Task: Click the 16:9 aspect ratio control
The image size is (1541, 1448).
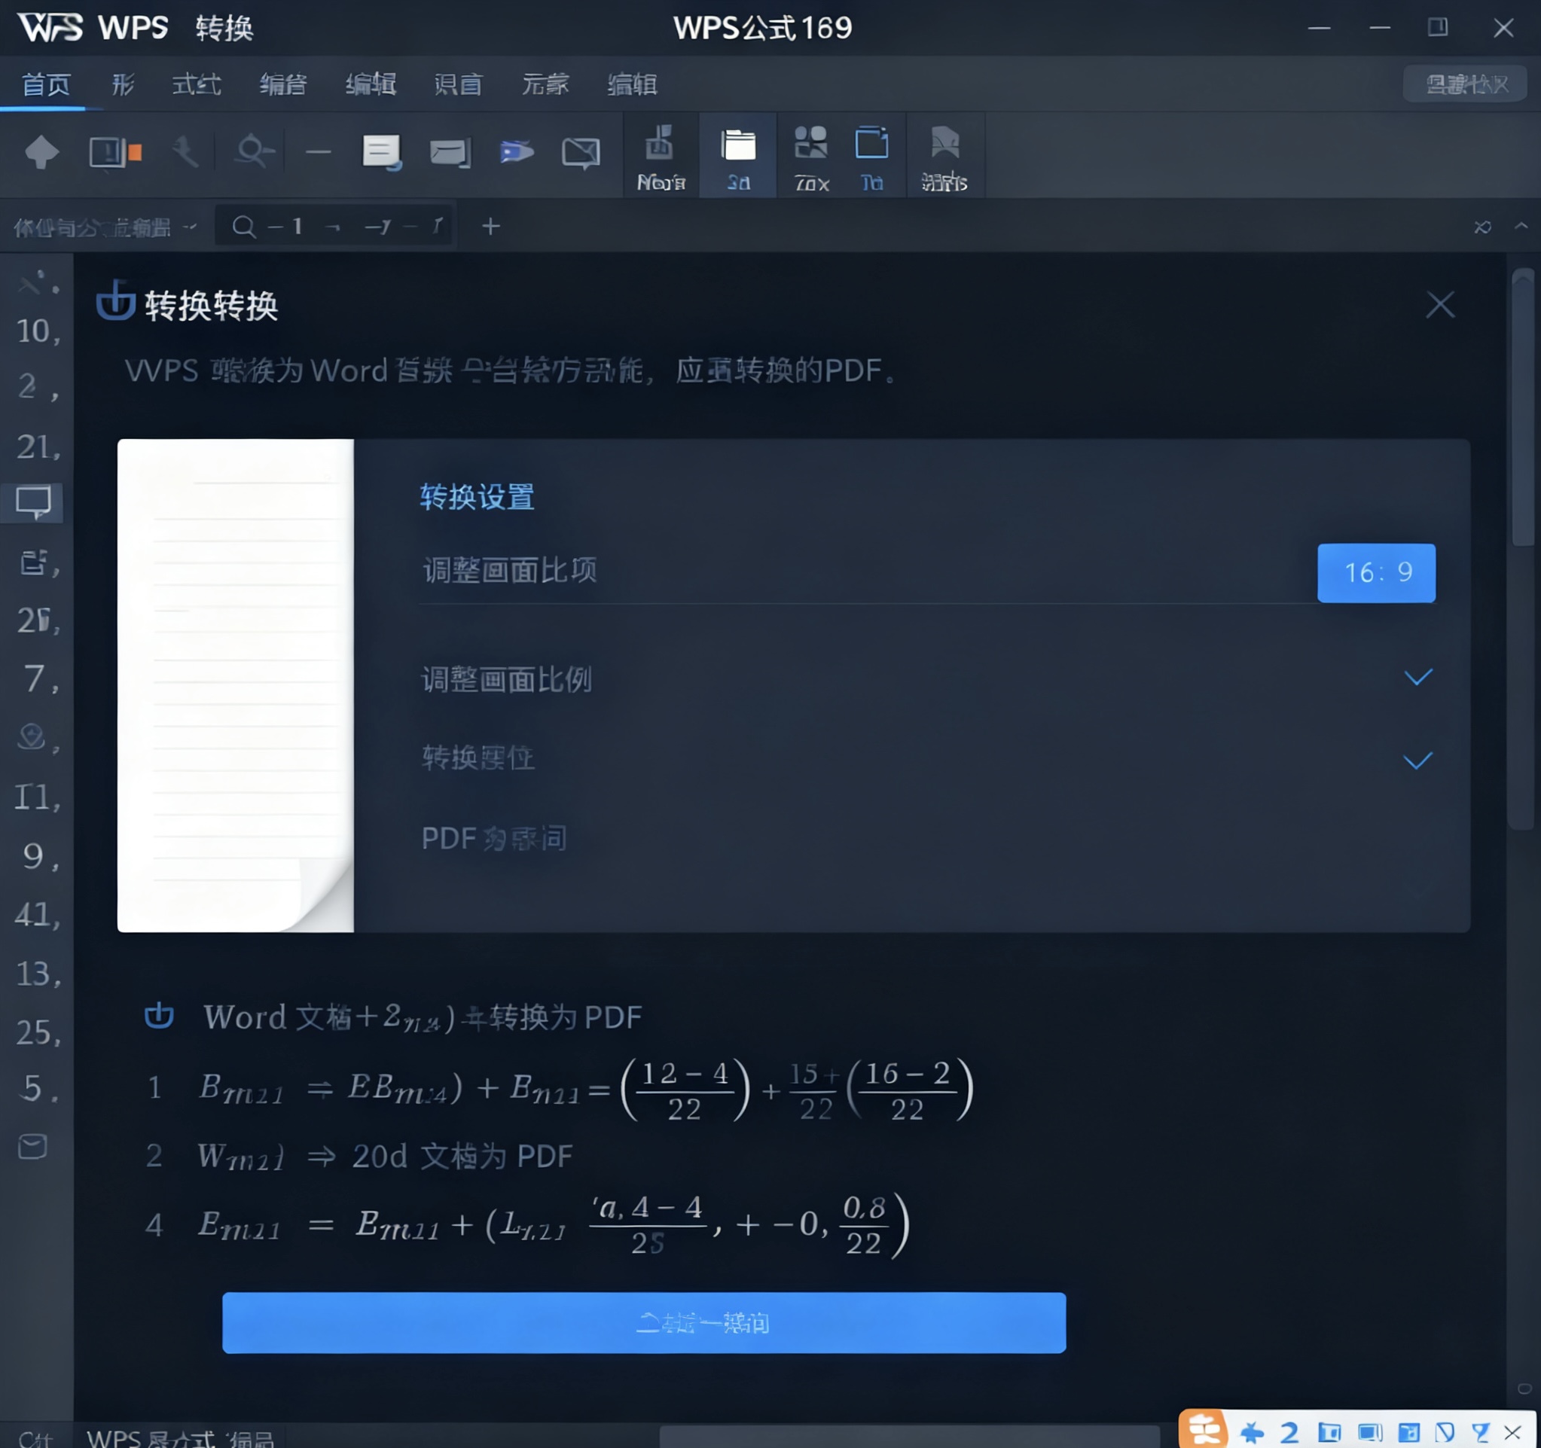Action: [1377, 573]
